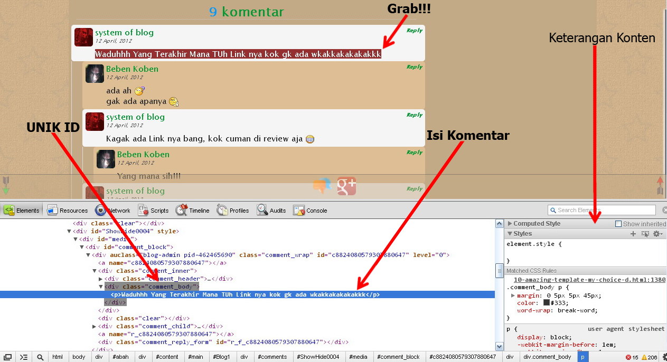Select #comments breadcrumb
667x362 pixels.
pos(273,357)
